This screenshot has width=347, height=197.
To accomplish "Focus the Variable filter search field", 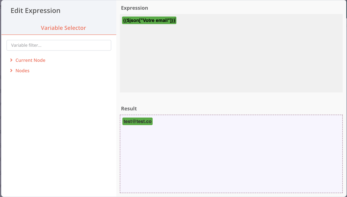I will (59, 45).
